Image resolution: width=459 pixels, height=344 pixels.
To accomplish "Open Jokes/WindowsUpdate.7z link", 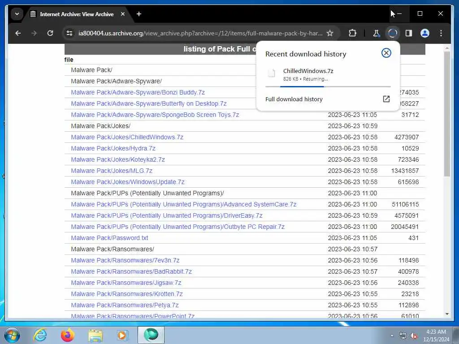I will pyautogui.click(x=128, y=182).
